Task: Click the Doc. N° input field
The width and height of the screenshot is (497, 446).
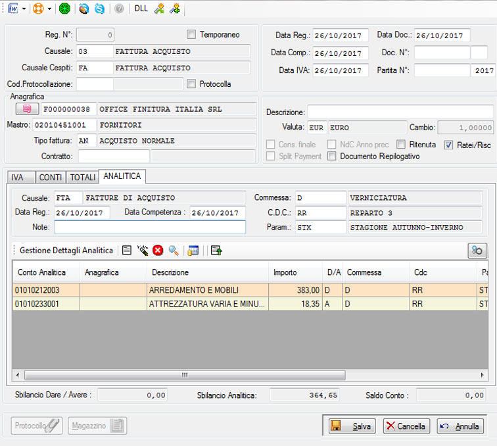Action: point(442,53)
